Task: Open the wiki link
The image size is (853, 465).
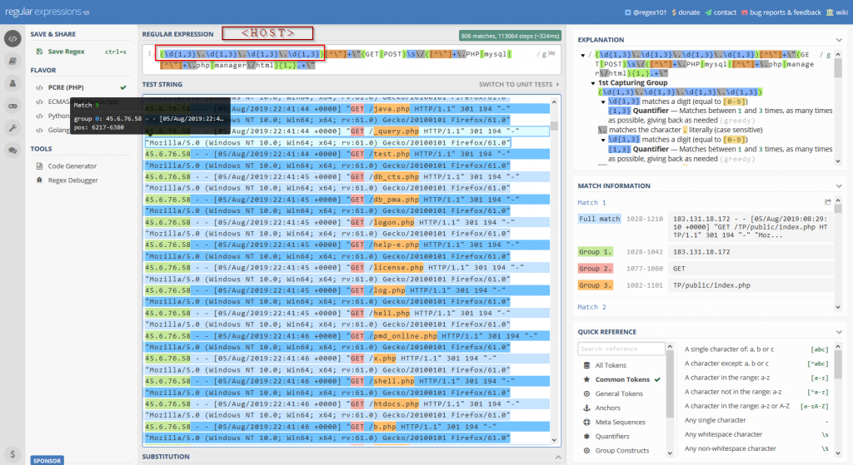Action: (x=836, y=12)
